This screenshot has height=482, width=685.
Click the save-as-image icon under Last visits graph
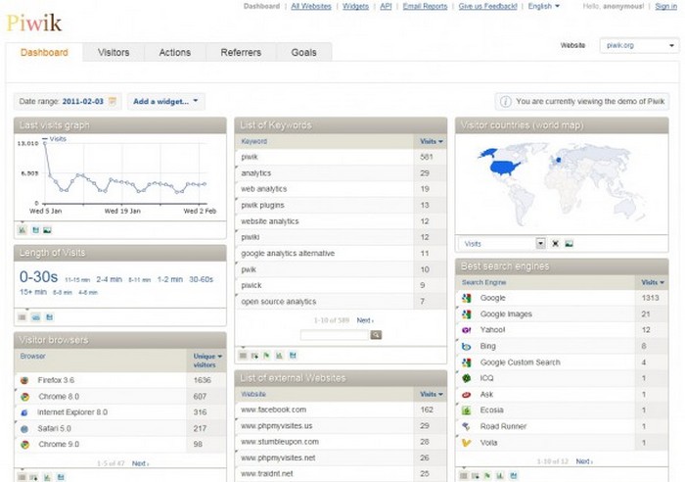[x=47, y=230]
